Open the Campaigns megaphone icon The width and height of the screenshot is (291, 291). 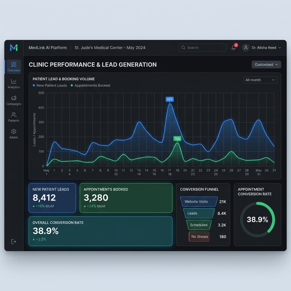(14, 98)
